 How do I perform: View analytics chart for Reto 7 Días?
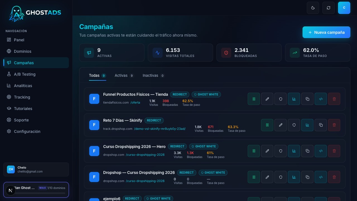[307, 125]
